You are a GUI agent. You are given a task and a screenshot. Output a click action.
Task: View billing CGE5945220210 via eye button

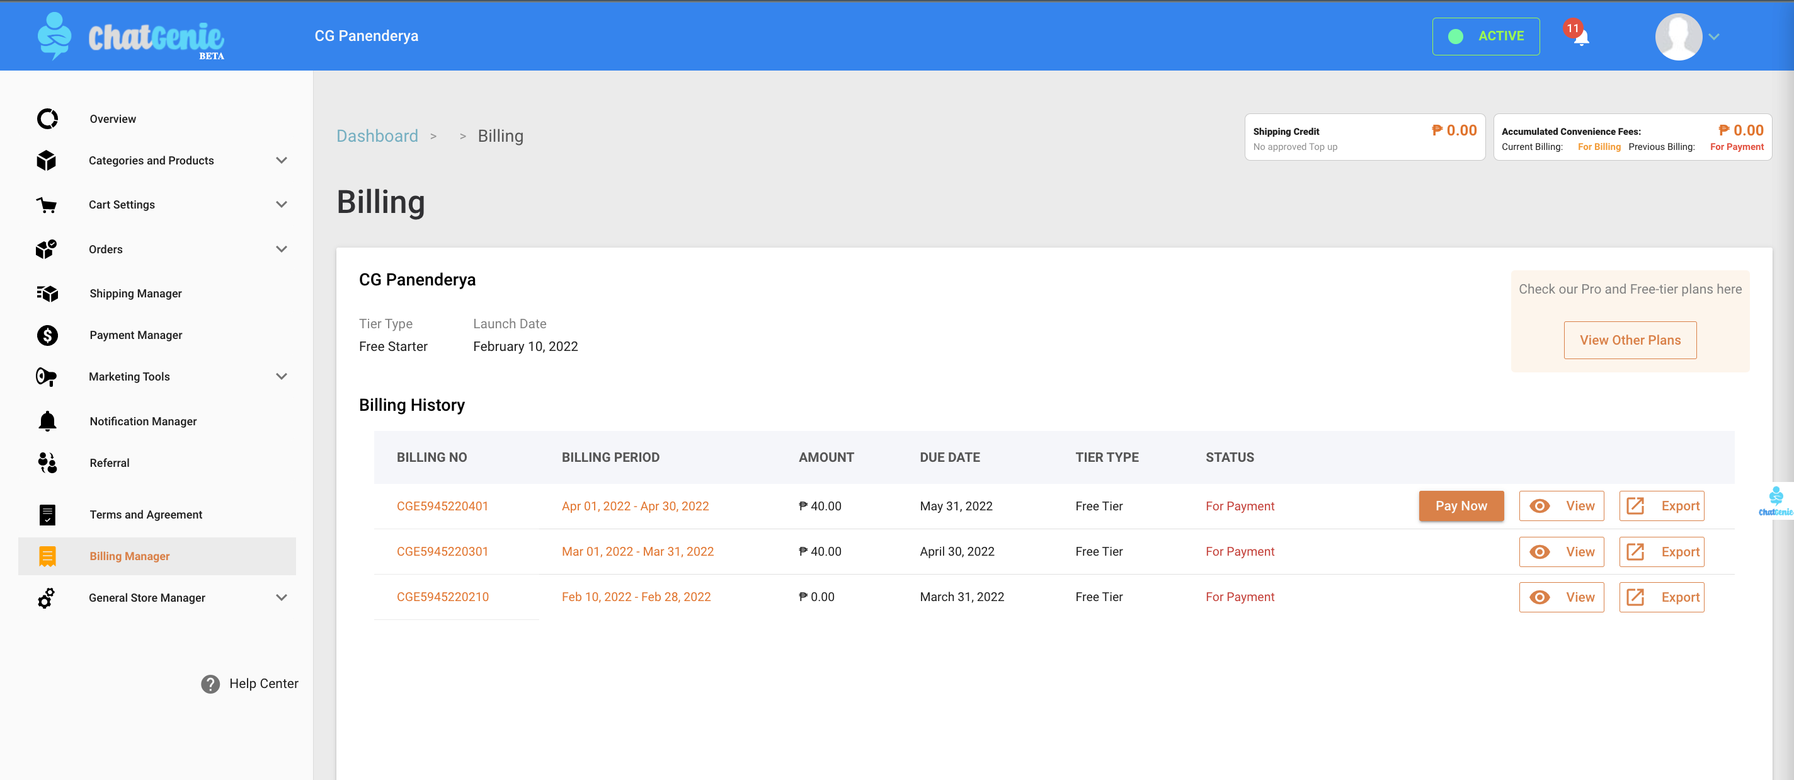pyautogui.click(x=1561, y=597)
